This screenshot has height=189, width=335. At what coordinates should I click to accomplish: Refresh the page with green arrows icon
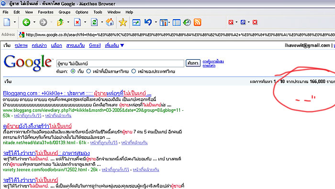pos(94,22)
